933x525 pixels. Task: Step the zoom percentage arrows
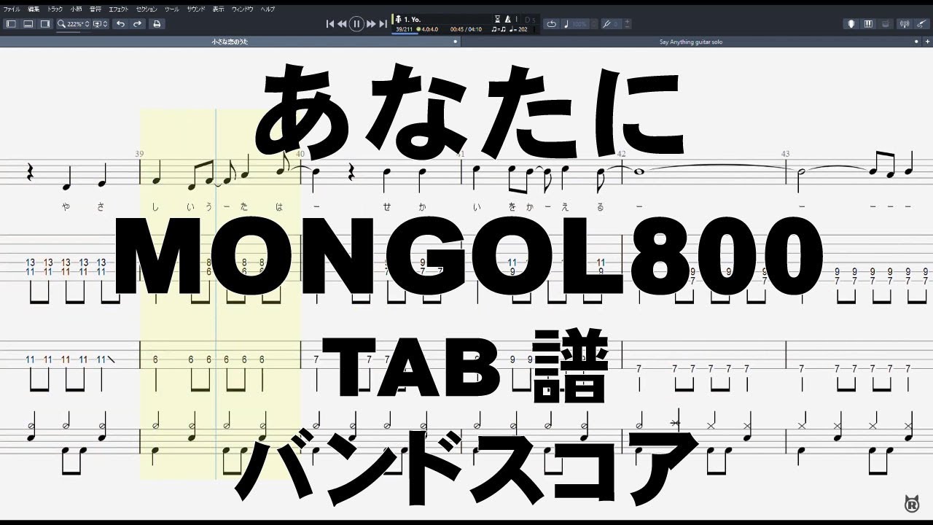(87, 24)
